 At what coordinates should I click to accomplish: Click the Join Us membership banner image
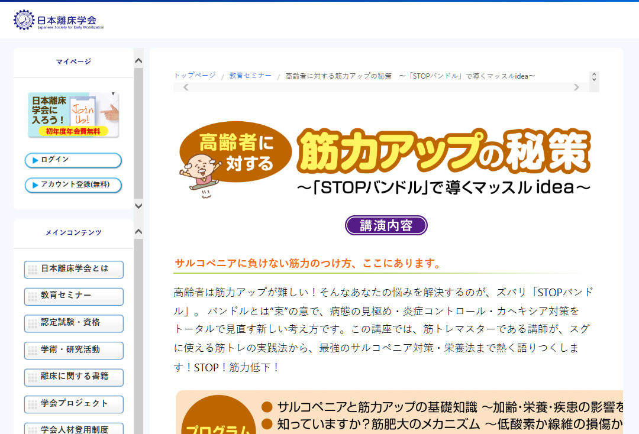[74, 115]
